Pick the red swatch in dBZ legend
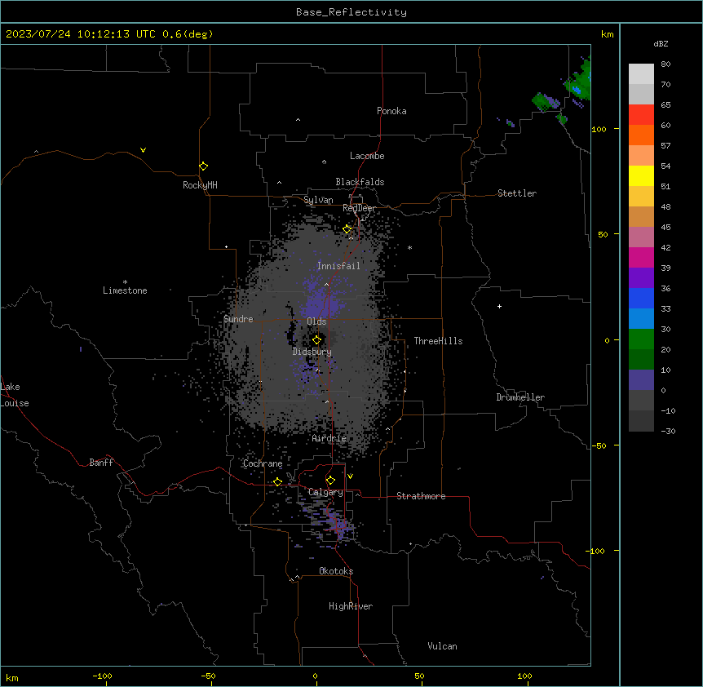 coord(641,114)
